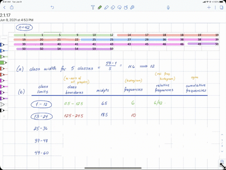Tap the midpoint value 6.5
The width and height of the screenshot is (226, 170).
pos(104,103)
